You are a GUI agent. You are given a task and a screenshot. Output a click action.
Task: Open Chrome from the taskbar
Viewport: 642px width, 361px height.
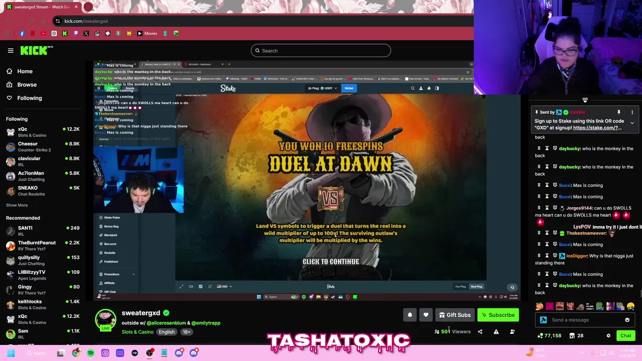75,353
